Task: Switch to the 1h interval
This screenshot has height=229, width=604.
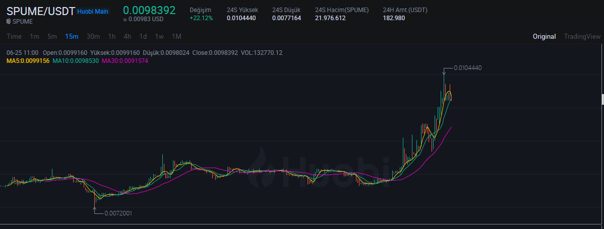Action: pyautogui.click(x=112, y=37)
